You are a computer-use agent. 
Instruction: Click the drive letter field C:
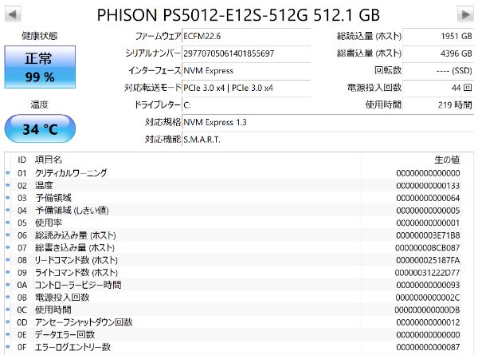[246, 105]
